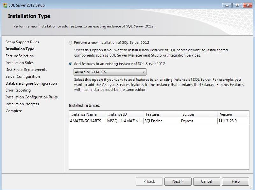Close the SQL Server 2012 Setup window

click(x=247, y=5)
